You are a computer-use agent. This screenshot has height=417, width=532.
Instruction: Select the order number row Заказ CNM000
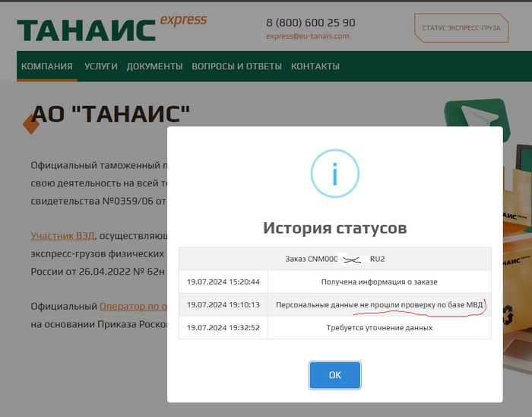[x=335, y=259]
